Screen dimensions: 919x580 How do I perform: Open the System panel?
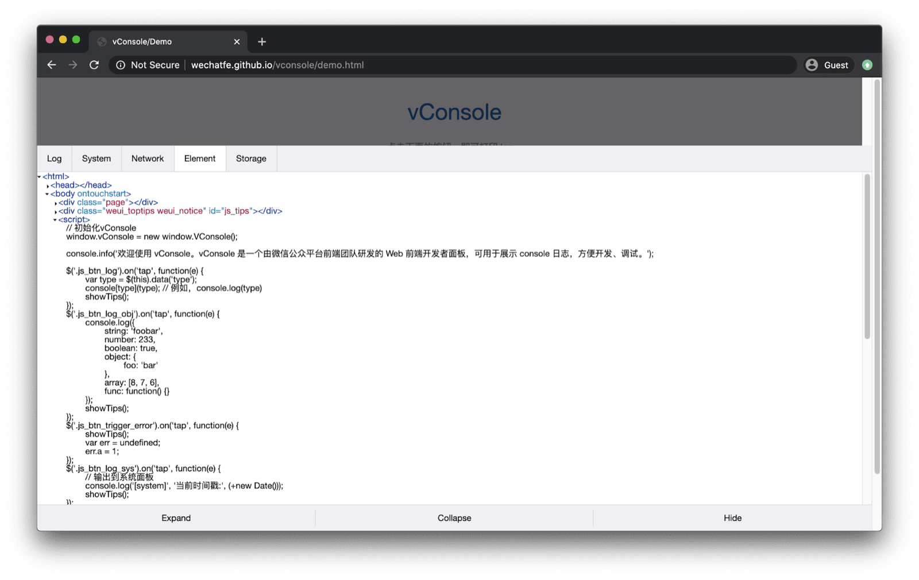pos(96,158)
